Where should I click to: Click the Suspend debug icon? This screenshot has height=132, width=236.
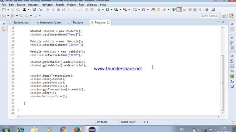53,10
